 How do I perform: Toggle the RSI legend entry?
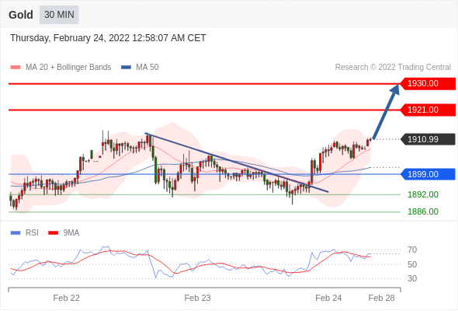pyautogui.click(x=25, y=233)
